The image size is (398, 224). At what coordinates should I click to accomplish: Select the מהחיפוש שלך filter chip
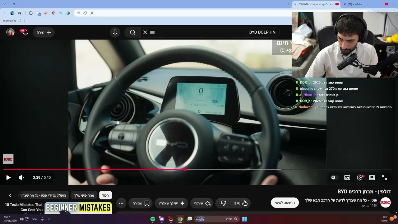click(84, 195)
